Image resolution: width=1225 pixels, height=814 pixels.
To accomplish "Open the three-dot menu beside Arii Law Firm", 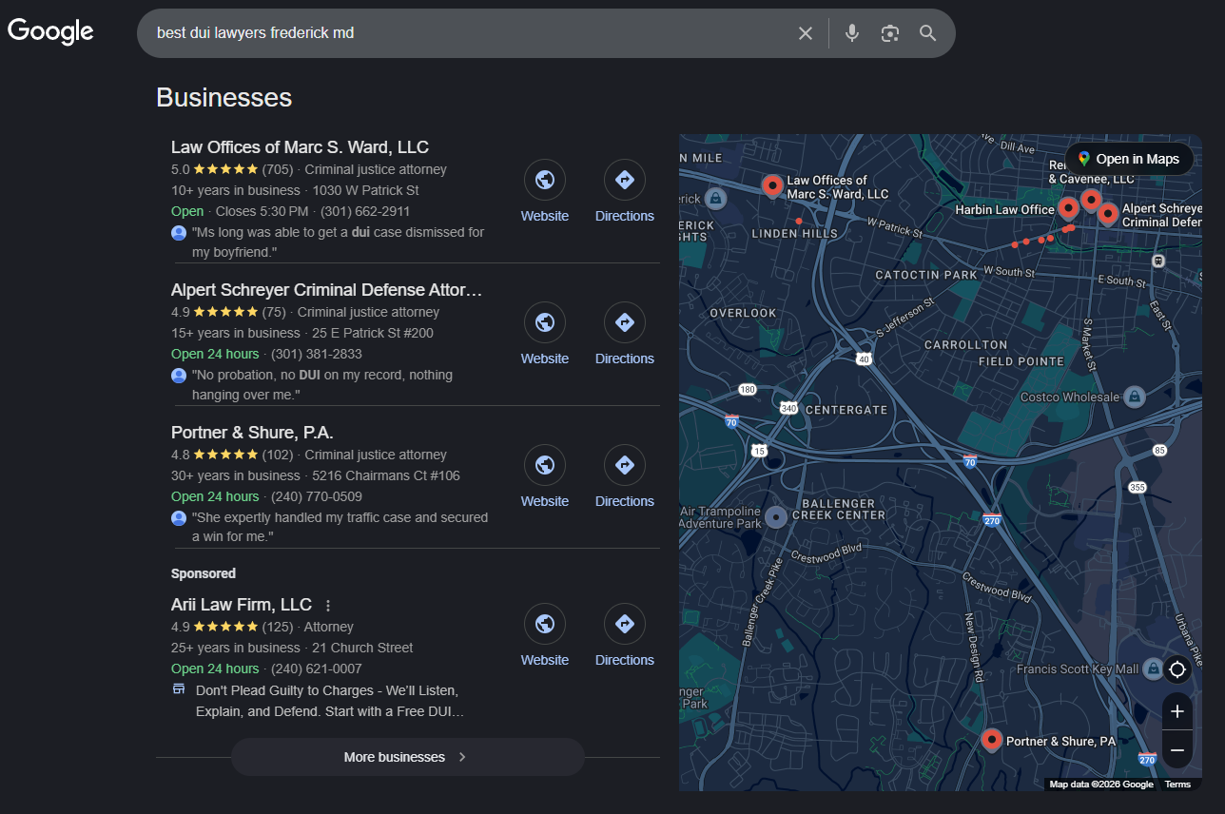I will [328, 606].
